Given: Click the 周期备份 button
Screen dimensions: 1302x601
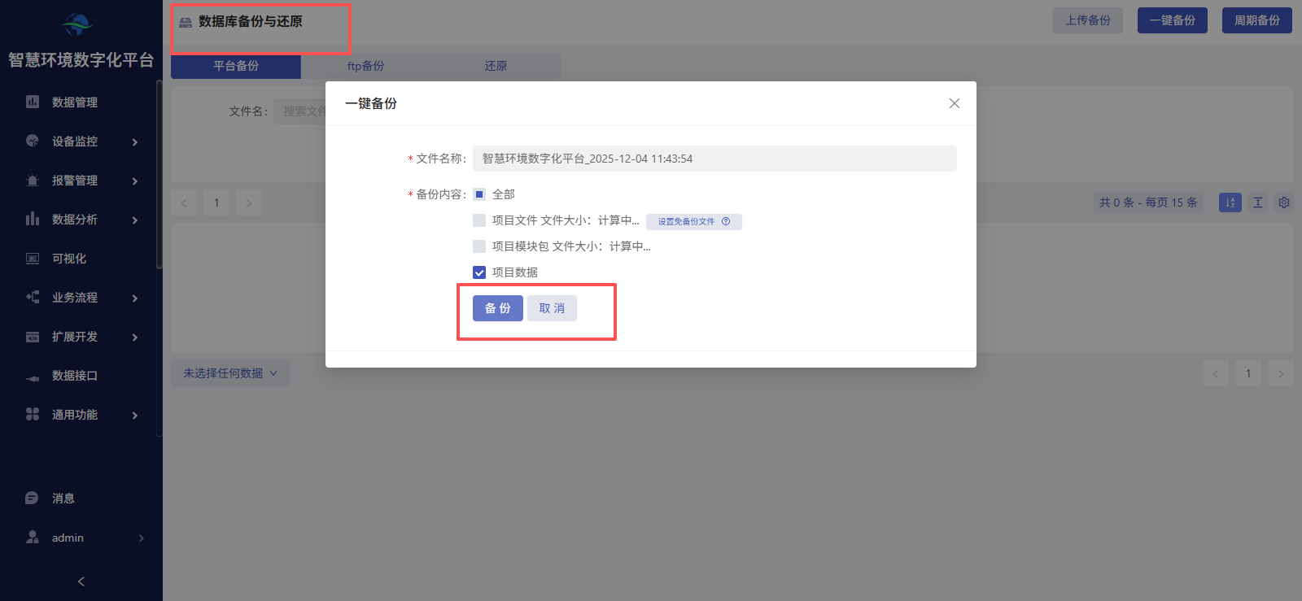Looking at the screenshot, I should point(1257,20).
